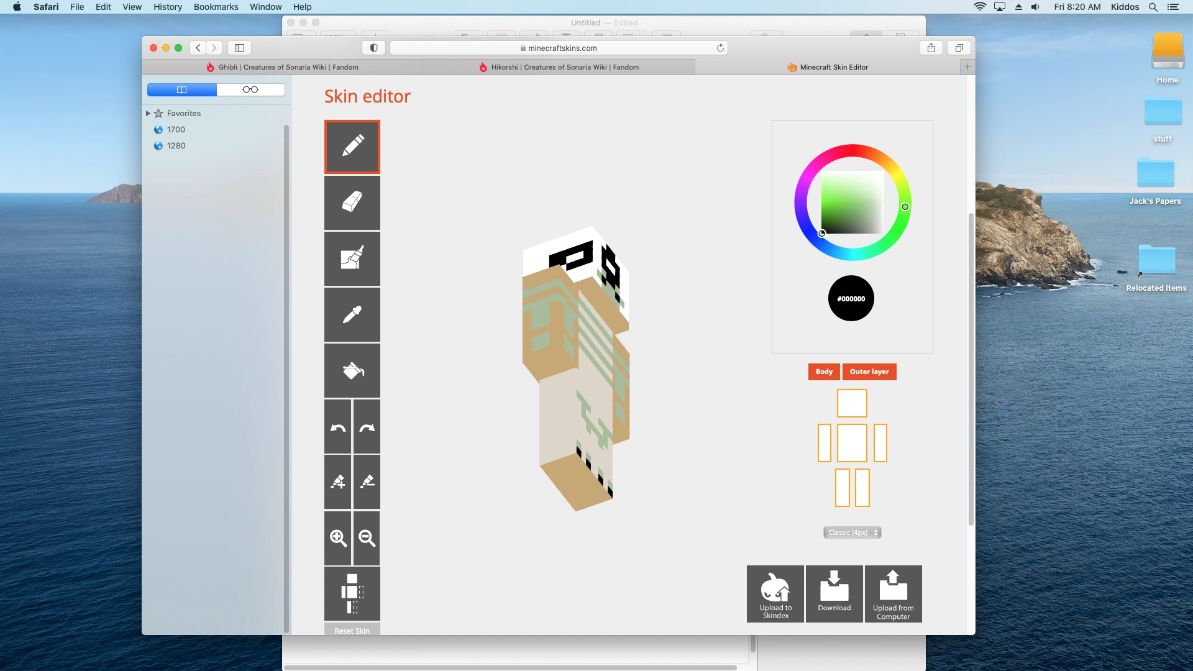Viewport: 1193px width, 671px height.
Task: Toggle the Body layer button
Action: pos(824,372)
